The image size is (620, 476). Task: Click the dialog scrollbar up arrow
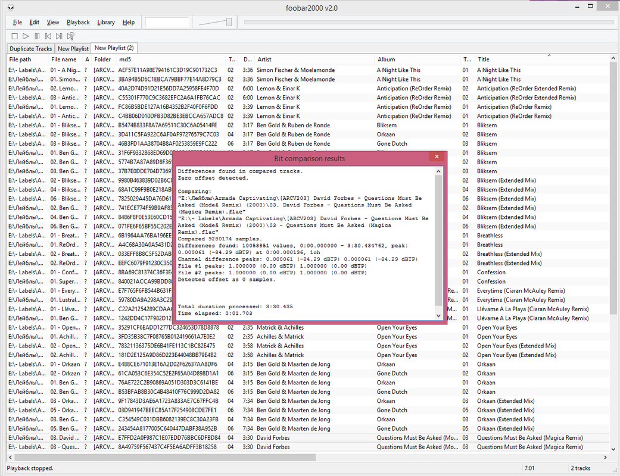[x=438, y=171]
